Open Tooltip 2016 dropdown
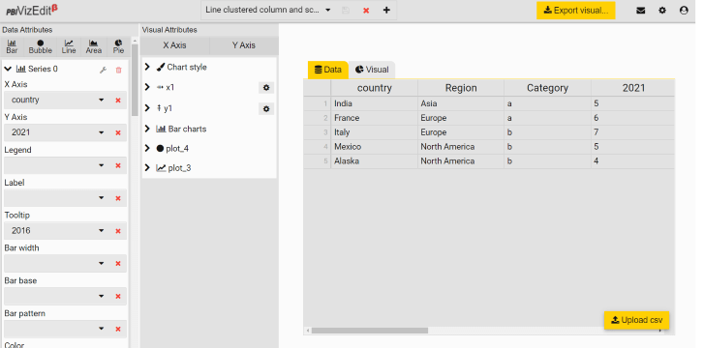704x348 pixels. tap(102, 231)
